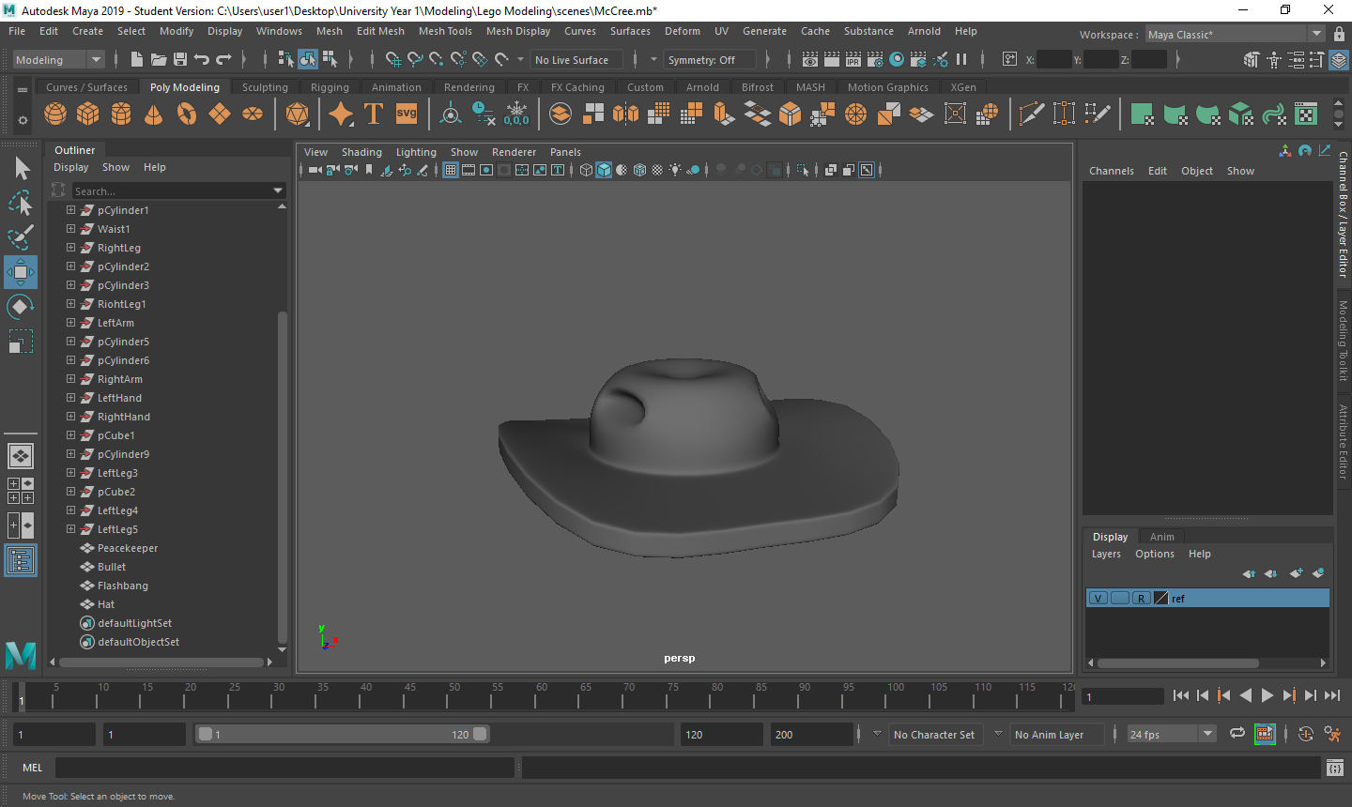
Task: Click the No Character Set button
Action: [x=933, y=735]
